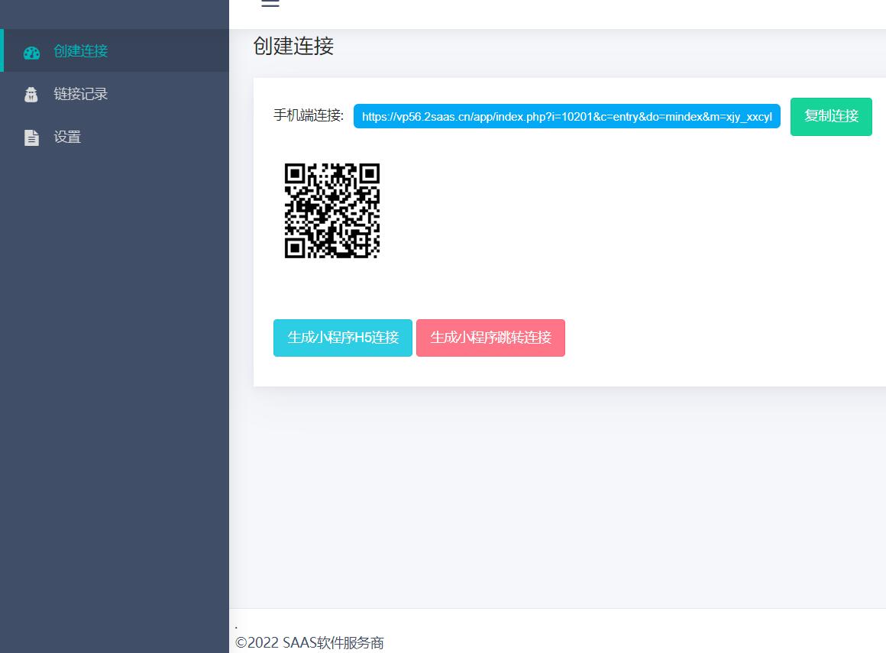Click the QR code's top-left finder square
This screenshot has height=653, width=886.
[x=296, y=174]
